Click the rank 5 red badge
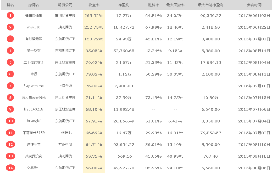272x173 pixels. (10, 62)
